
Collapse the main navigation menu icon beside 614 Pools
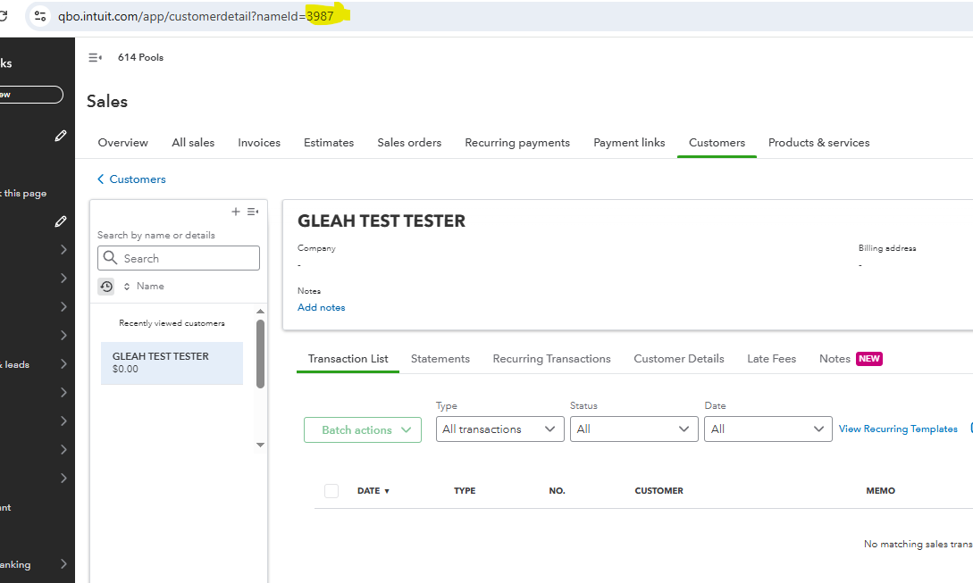(x=95, y=57)
